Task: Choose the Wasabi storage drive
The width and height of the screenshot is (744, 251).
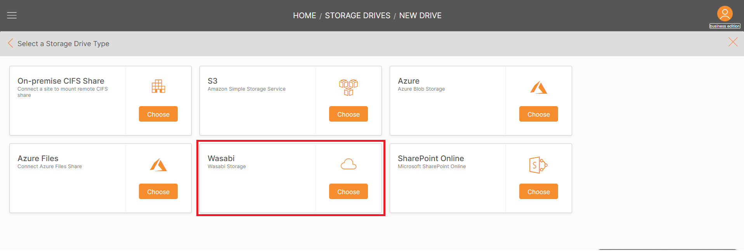Action: (x=349, y=191)
